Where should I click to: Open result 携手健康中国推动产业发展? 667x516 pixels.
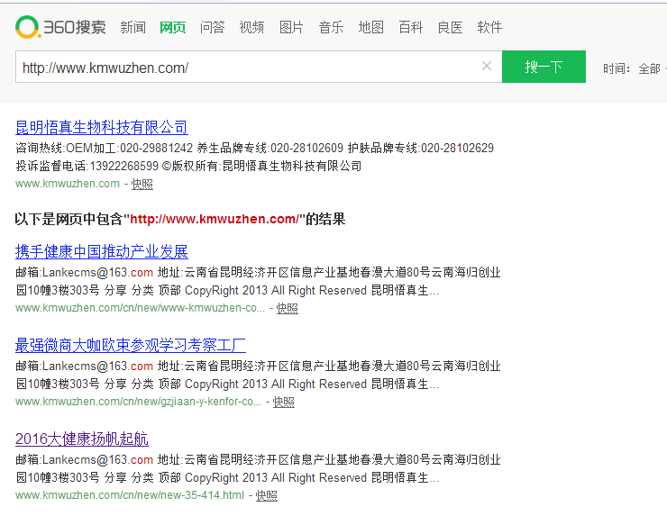pyautogui.click(x=102, y=251)
